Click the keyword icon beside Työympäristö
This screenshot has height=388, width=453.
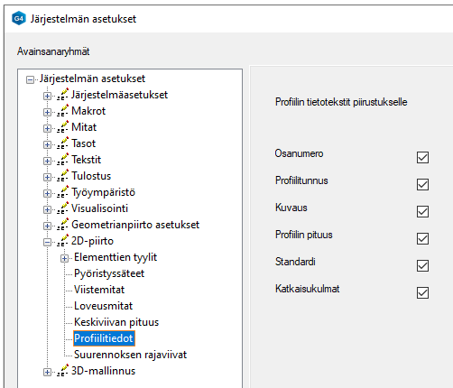tap(62, 192)
